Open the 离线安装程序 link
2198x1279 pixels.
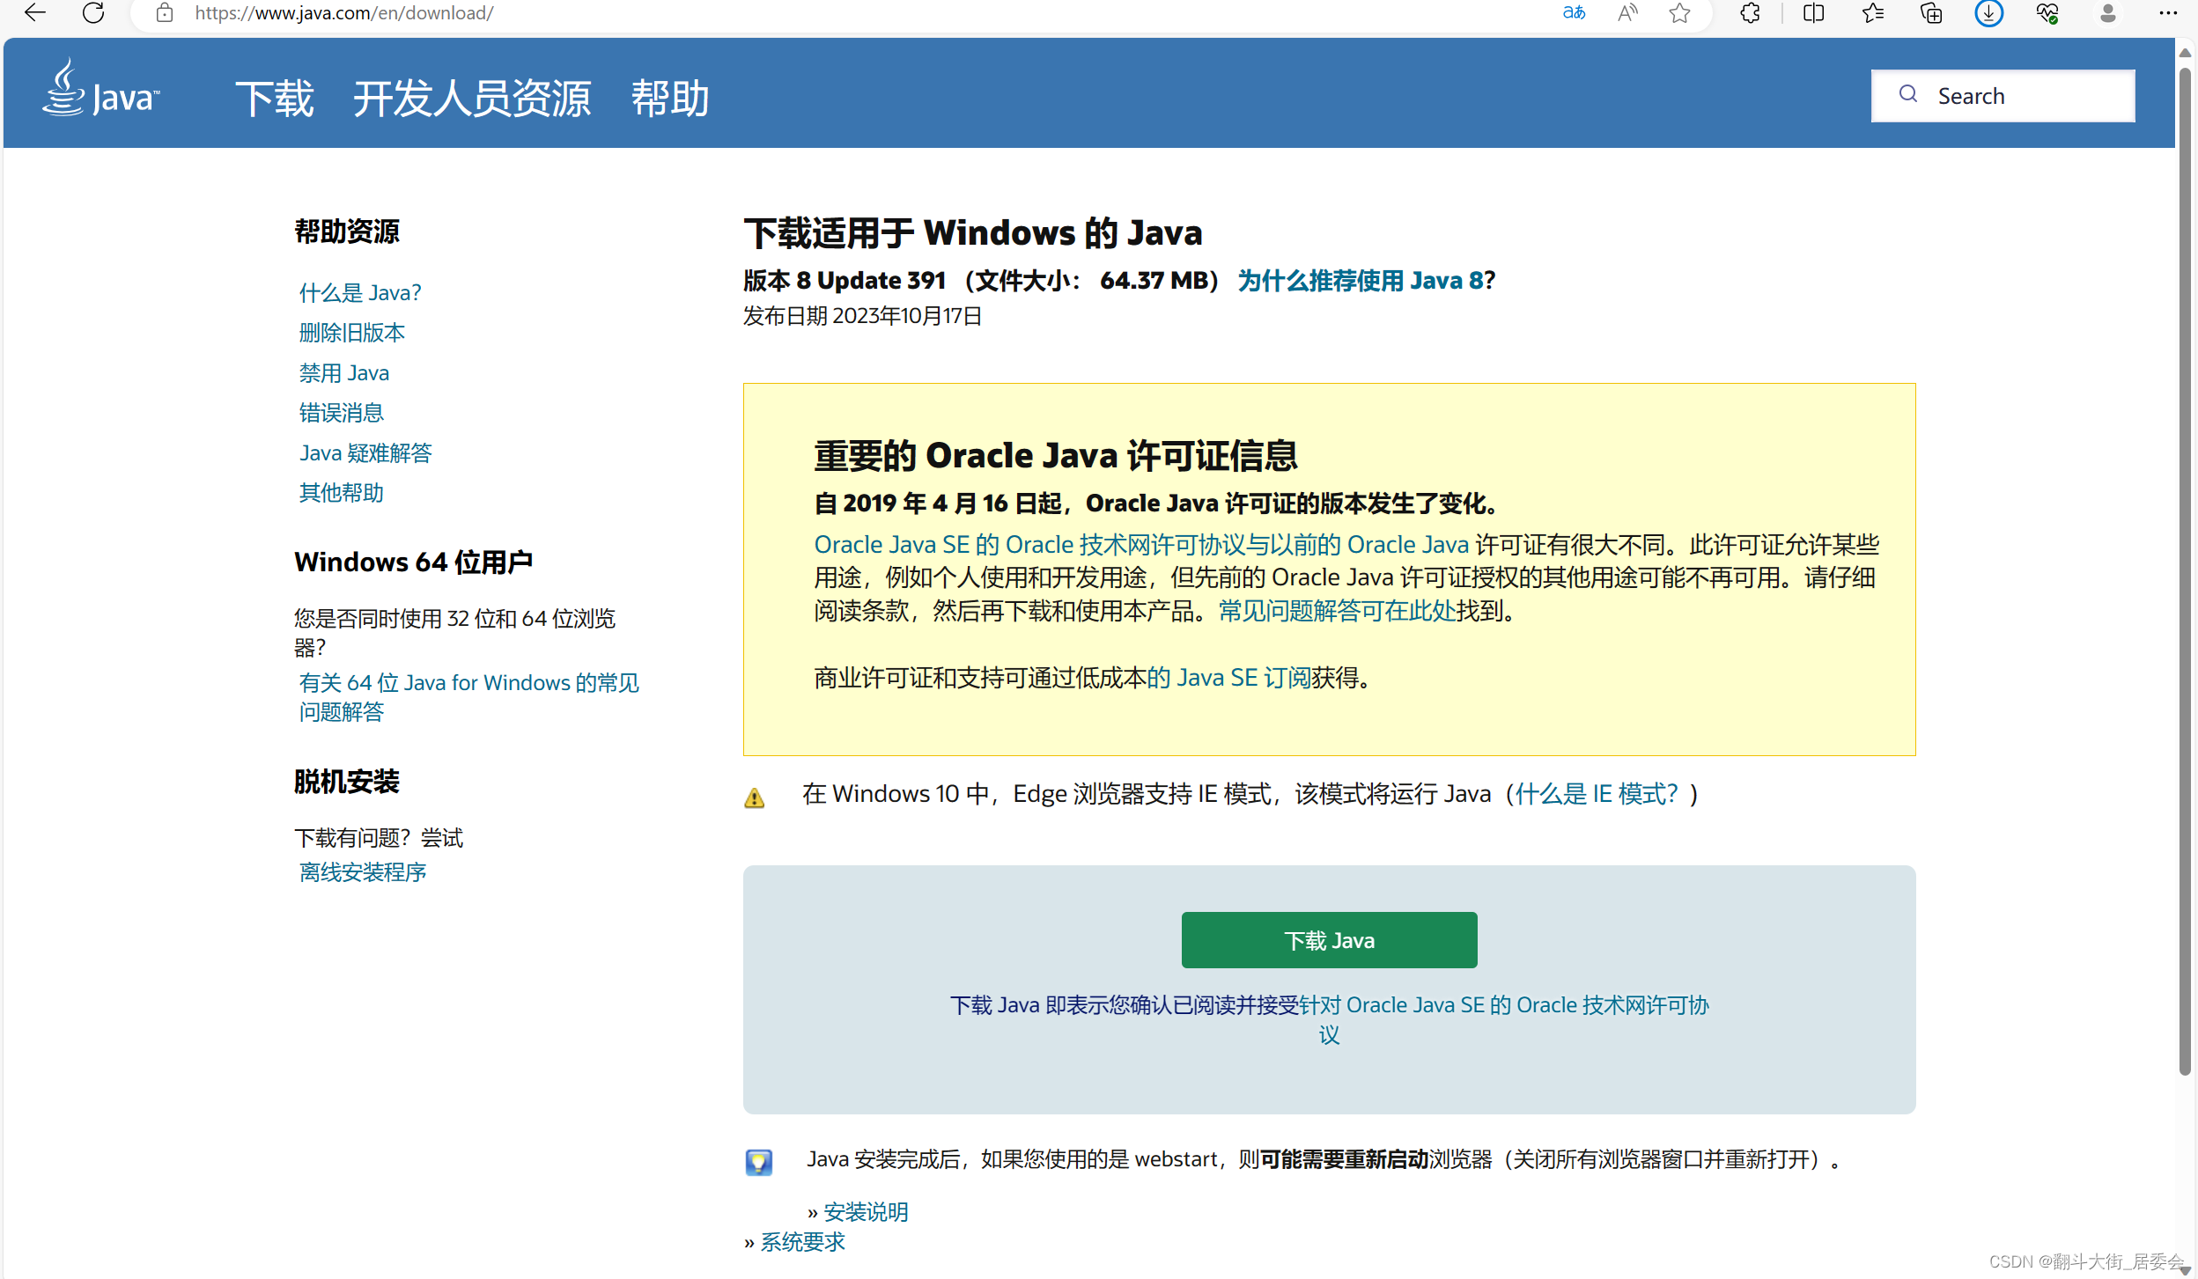362,871
